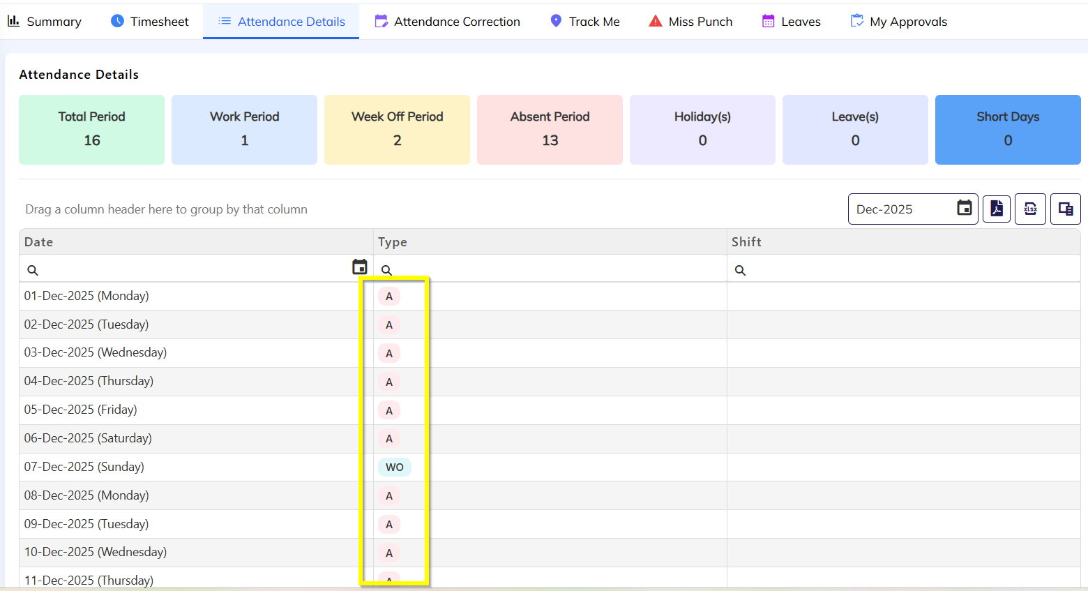Open the Miss Punch tab
1088x591 pixels.
[x=690, y=22]
